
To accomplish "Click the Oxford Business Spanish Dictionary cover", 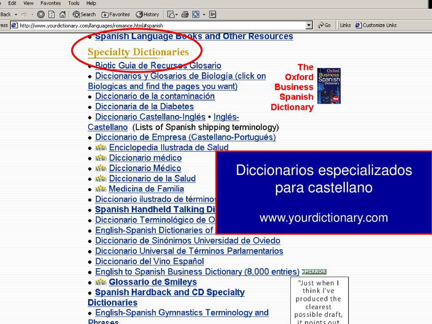I will tap(329, 86).
